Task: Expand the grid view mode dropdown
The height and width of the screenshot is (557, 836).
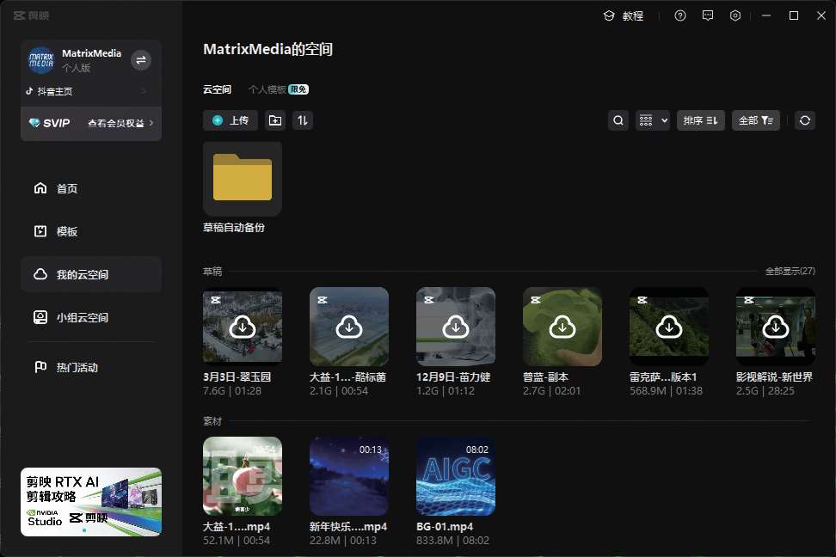Action: click(x=653, y=120)
